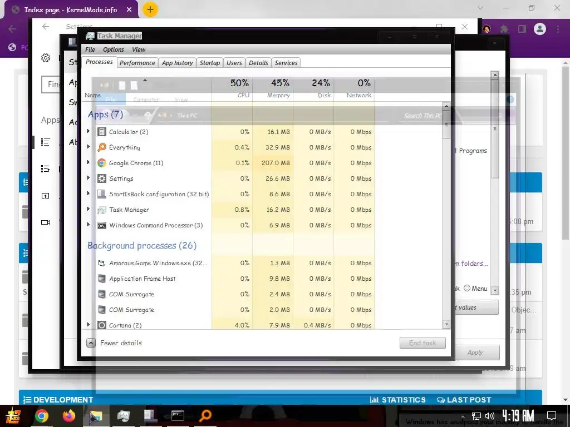Click the Background processes (26) heading

(x=142, y=246)
